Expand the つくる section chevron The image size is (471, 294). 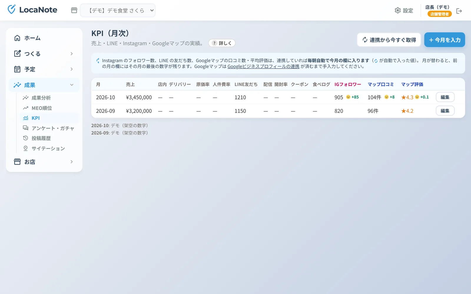72,54
